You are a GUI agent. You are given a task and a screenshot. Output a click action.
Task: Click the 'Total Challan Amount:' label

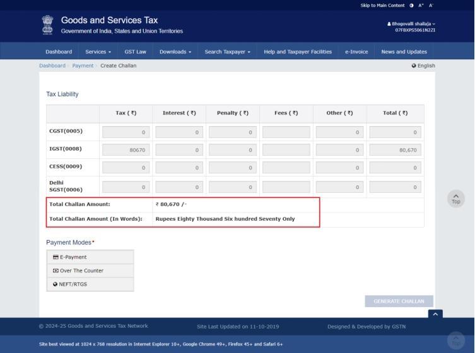pos(79,204)
